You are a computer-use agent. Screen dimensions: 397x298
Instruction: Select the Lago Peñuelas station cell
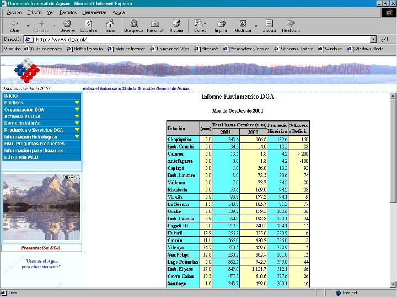183,262
